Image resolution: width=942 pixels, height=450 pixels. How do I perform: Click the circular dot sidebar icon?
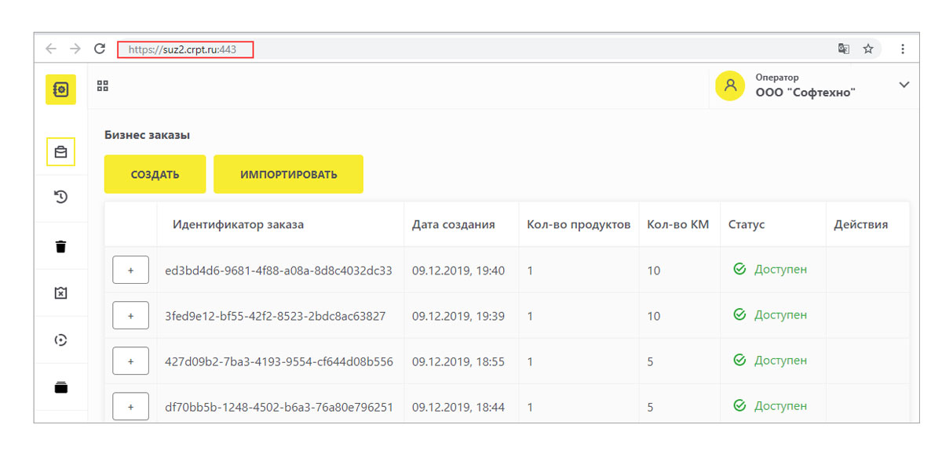(x=60, y=339)
